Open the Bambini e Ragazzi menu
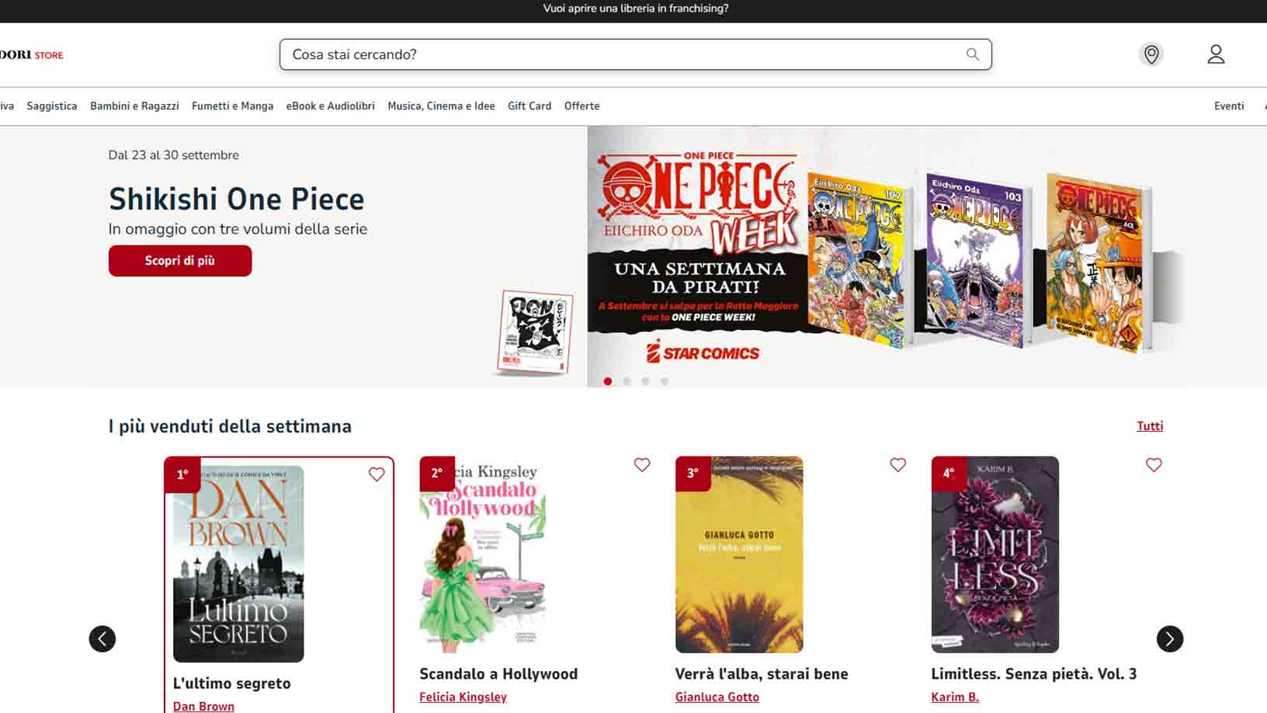Image resolution: width=1267 pixels, height=713 pixels. pyautogui.click(x=134, y=106)
